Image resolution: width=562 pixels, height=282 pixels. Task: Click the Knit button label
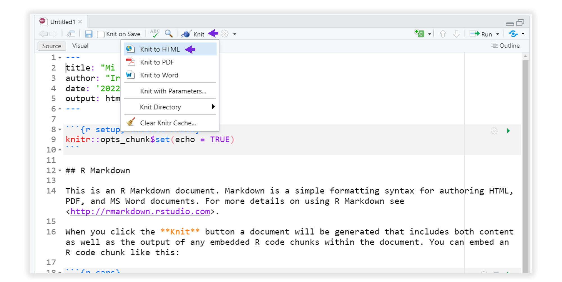click(x=199, y=34)
